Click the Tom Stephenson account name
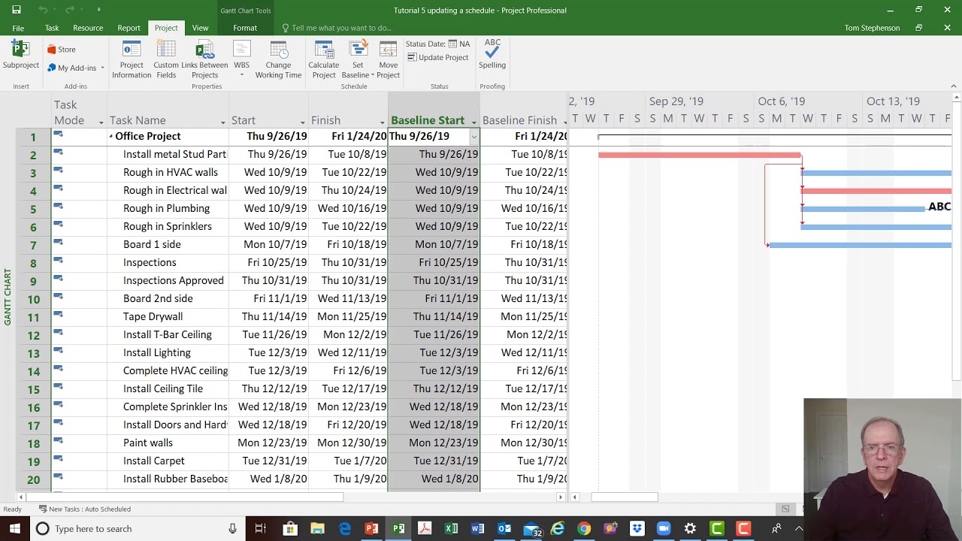The width and height of the screenshot is (962, 541). pyautogui.click(x=872, y=28)
